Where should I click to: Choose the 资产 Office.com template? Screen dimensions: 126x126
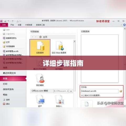[40, 101]
